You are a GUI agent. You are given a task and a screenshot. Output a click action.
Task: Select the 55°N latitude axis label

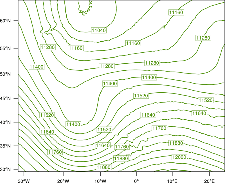[x=5, y=48]
